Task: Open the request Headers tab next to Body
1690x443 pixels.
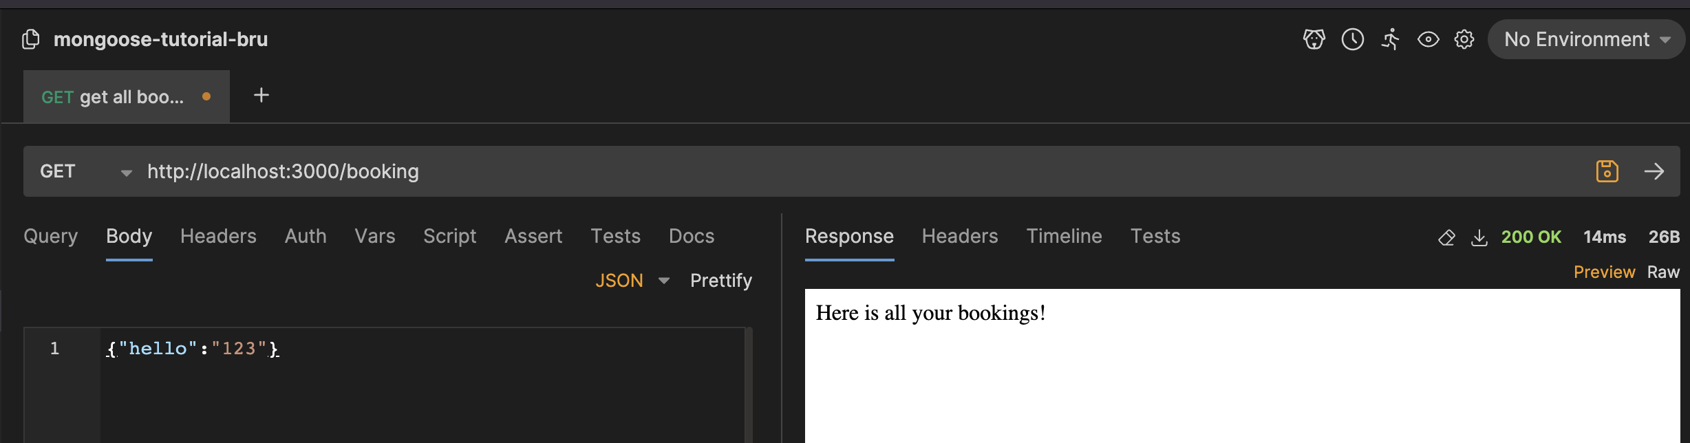Action: click(218, 236)
